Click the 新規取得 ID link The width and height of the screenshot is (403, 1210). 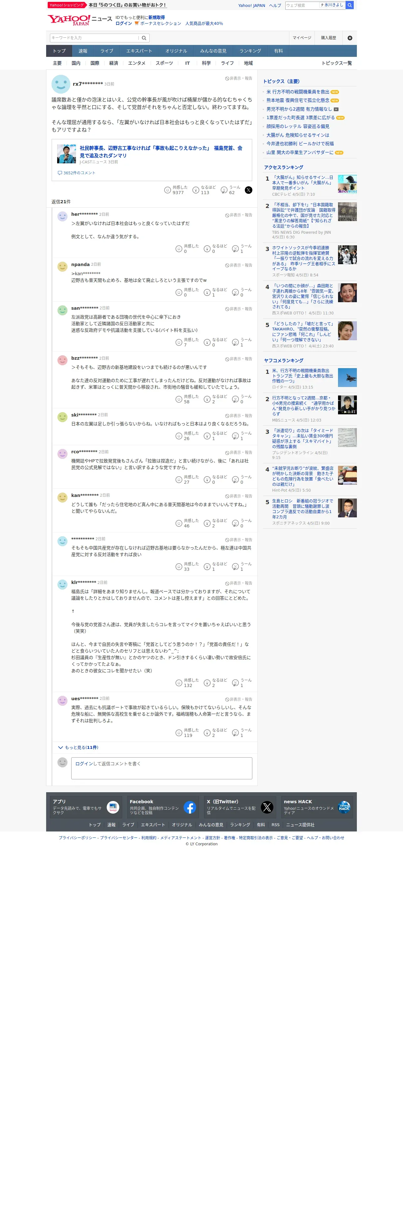tap(157, 17)
